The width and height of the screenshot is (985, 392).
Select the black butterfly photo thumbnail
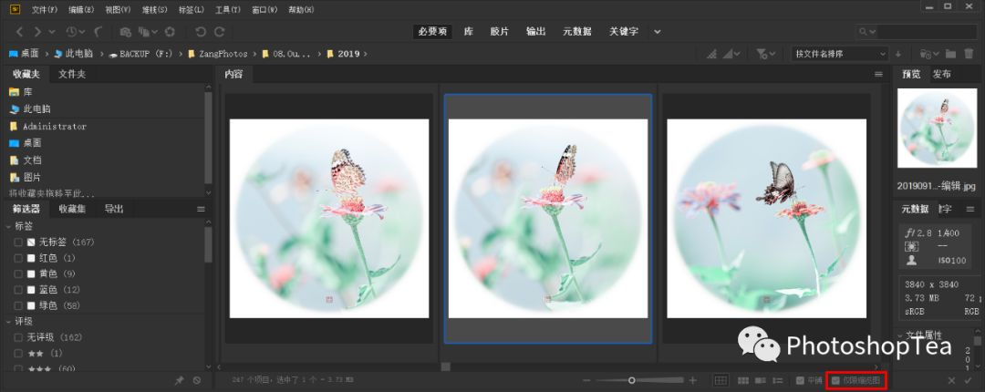[766, 218]
